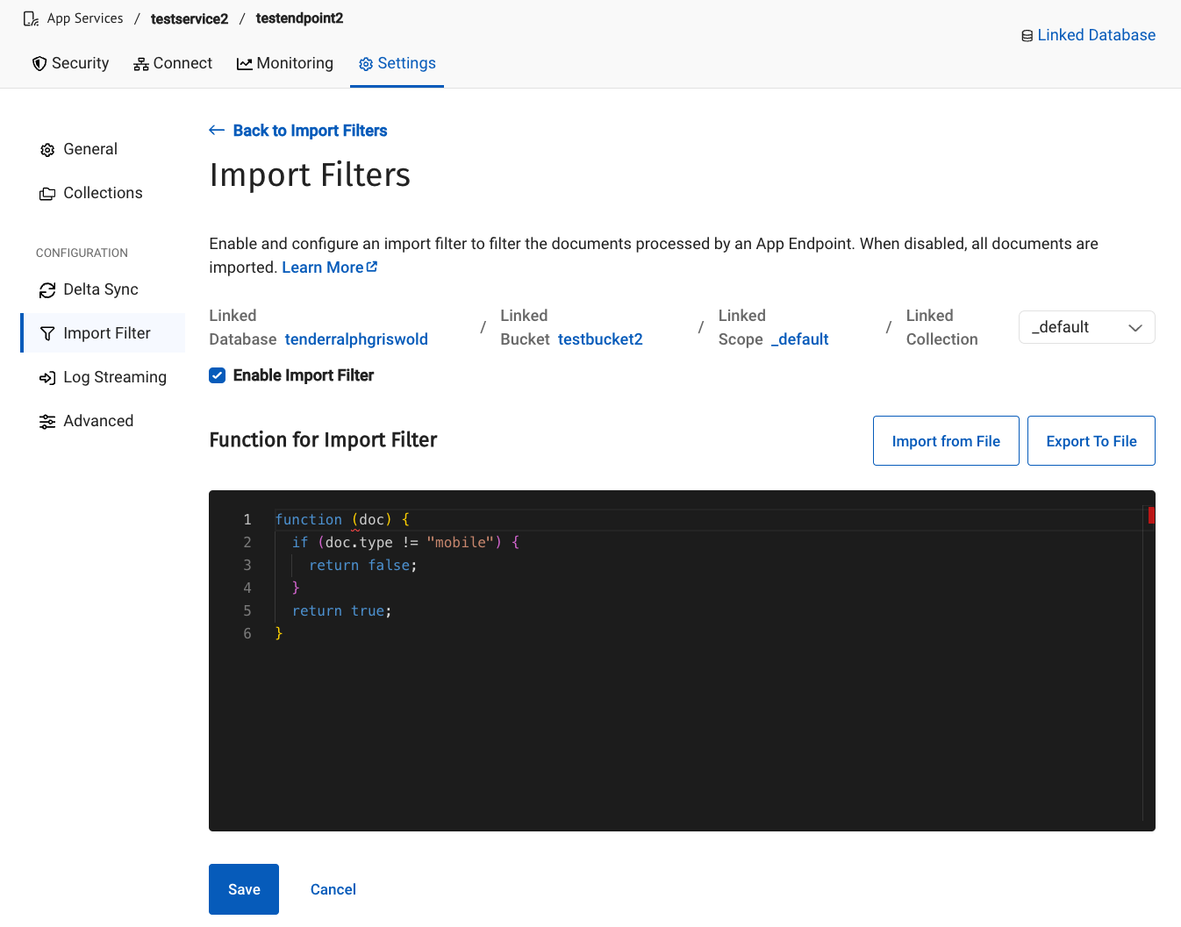Click the Delta Sync refresh icon
The height and width of the screenshot is (927, 1181).
pos(47,290)
